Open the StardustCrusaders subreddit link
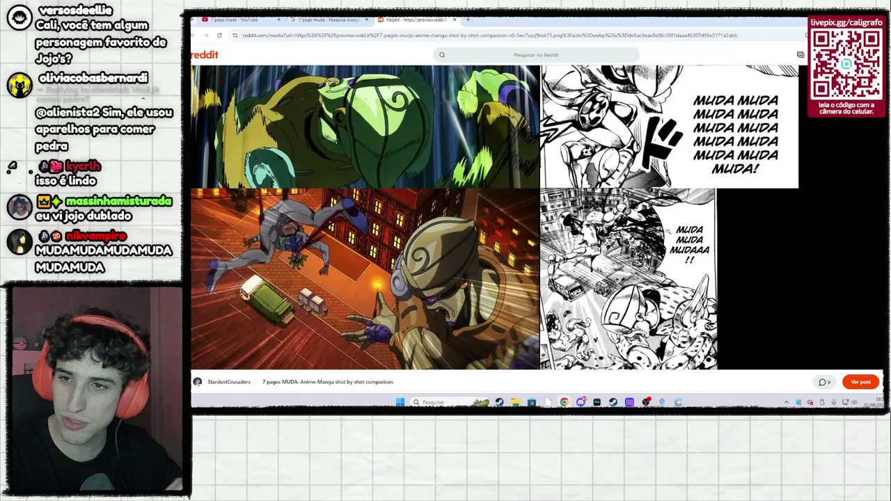 (x=229, y=382)
